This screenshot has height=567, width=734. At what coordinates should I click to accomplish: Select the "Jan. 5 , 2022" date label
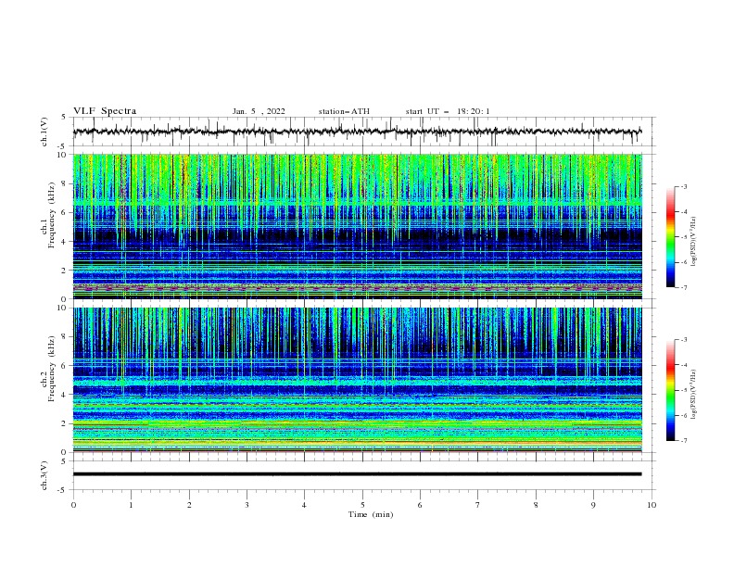pos(259,111)
